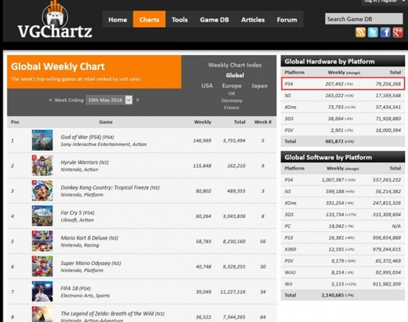This screenshot has width=408, height=322.
Task: Open Mario Kart 8 Deluxe cover thumbnail
Action: (x=42, y=241)
